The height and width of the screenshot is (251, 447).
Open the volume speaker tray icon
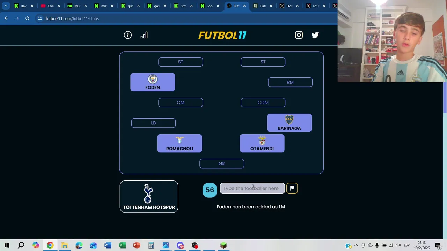(x=398, y=245)
